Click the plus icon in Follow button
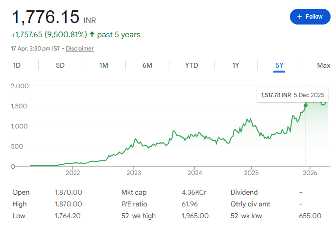The width and height of the screenshot is (334, 227). click(x=299, y=16)
